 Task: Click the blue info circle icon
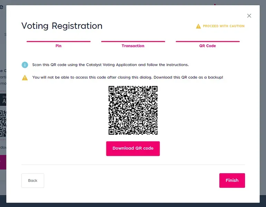point(25,65)
